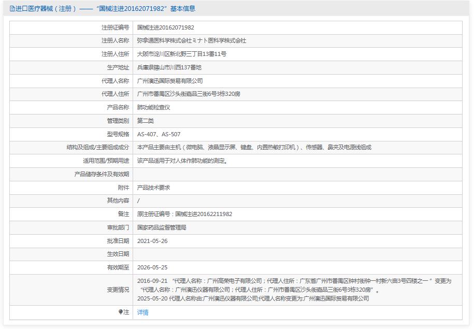Click production address 兵庫県篠山市川西137番地
Screen dimensions: 474x329
(169, 67)
